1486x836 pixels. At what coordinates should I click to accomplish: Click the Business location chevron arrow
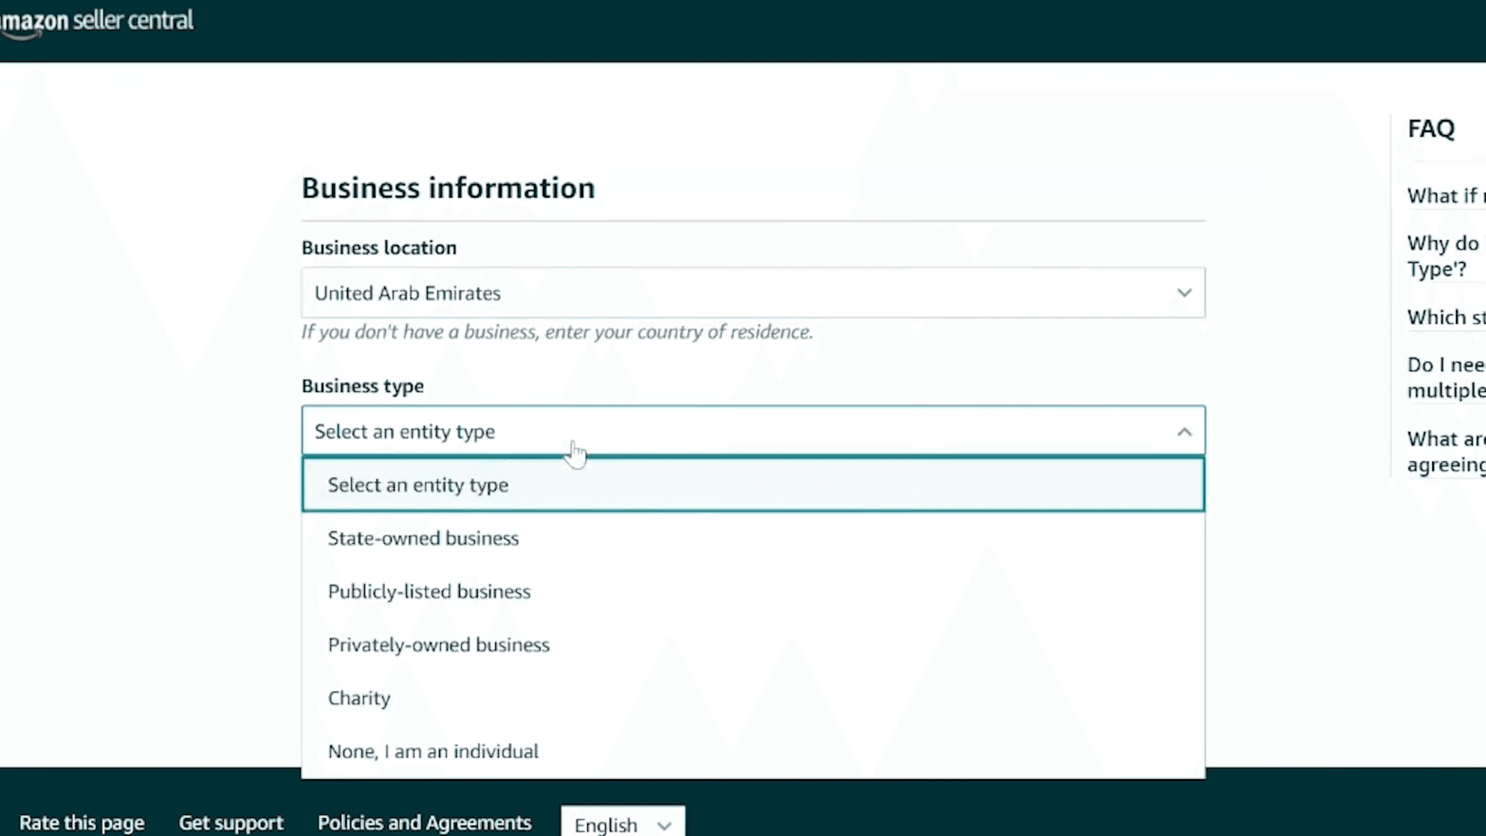tap(1184, 293)
